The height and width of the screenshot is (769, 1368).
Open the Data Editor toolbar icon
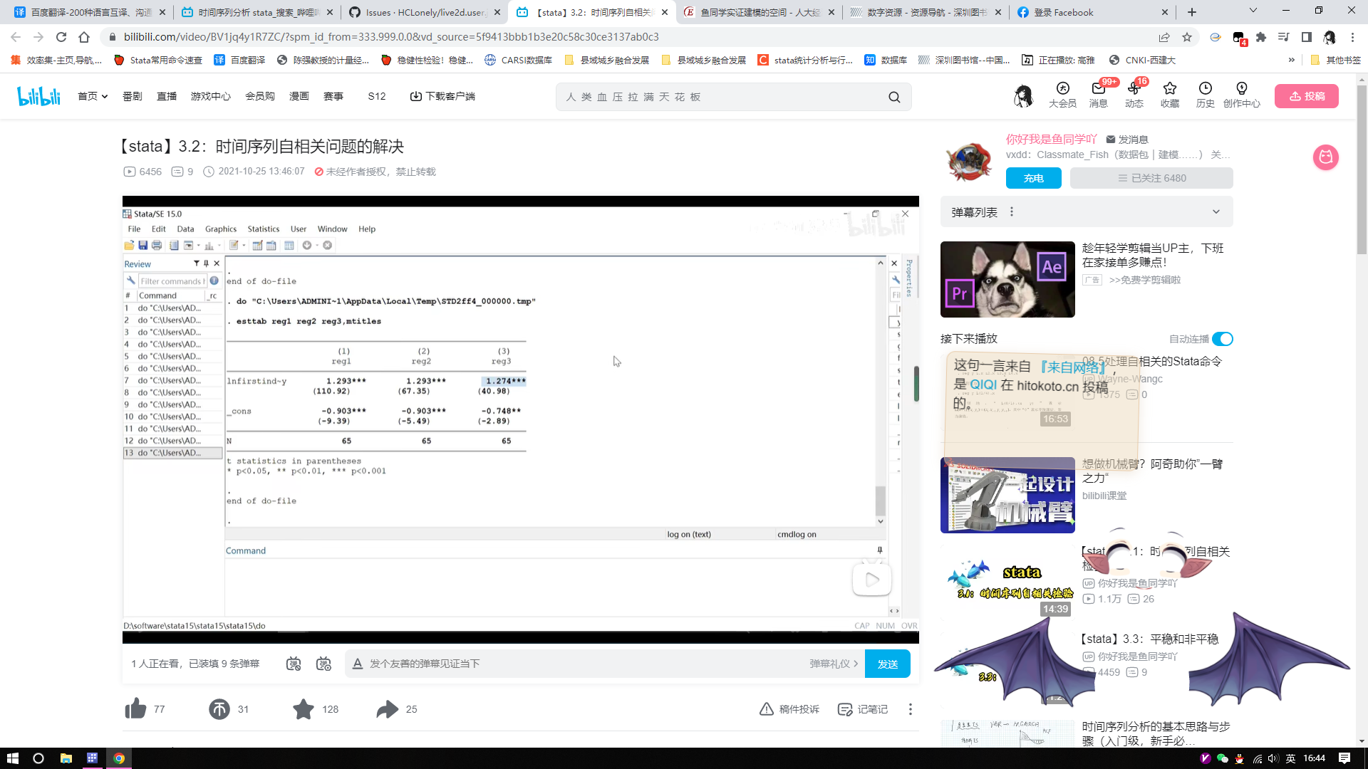[x=257, y=245]
